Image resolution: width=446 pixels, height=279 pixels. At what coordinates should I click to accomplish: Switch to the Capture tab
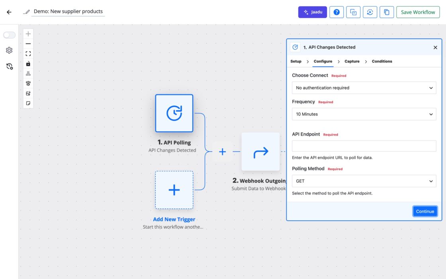(x=352, y=61)
